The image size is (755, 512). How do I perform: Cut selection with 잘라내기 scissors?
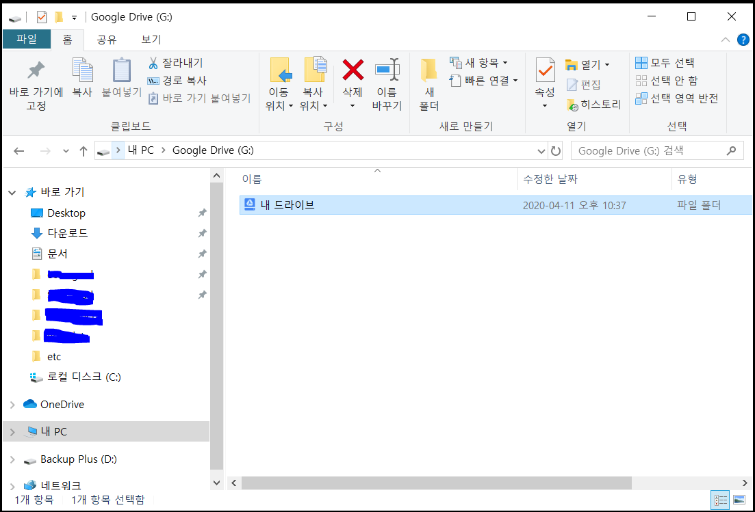coord(175,62)
